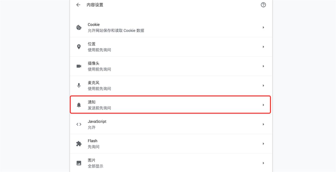Open the help question mark icon
Viewport: 336px width, 172px height.
[263, 5]
